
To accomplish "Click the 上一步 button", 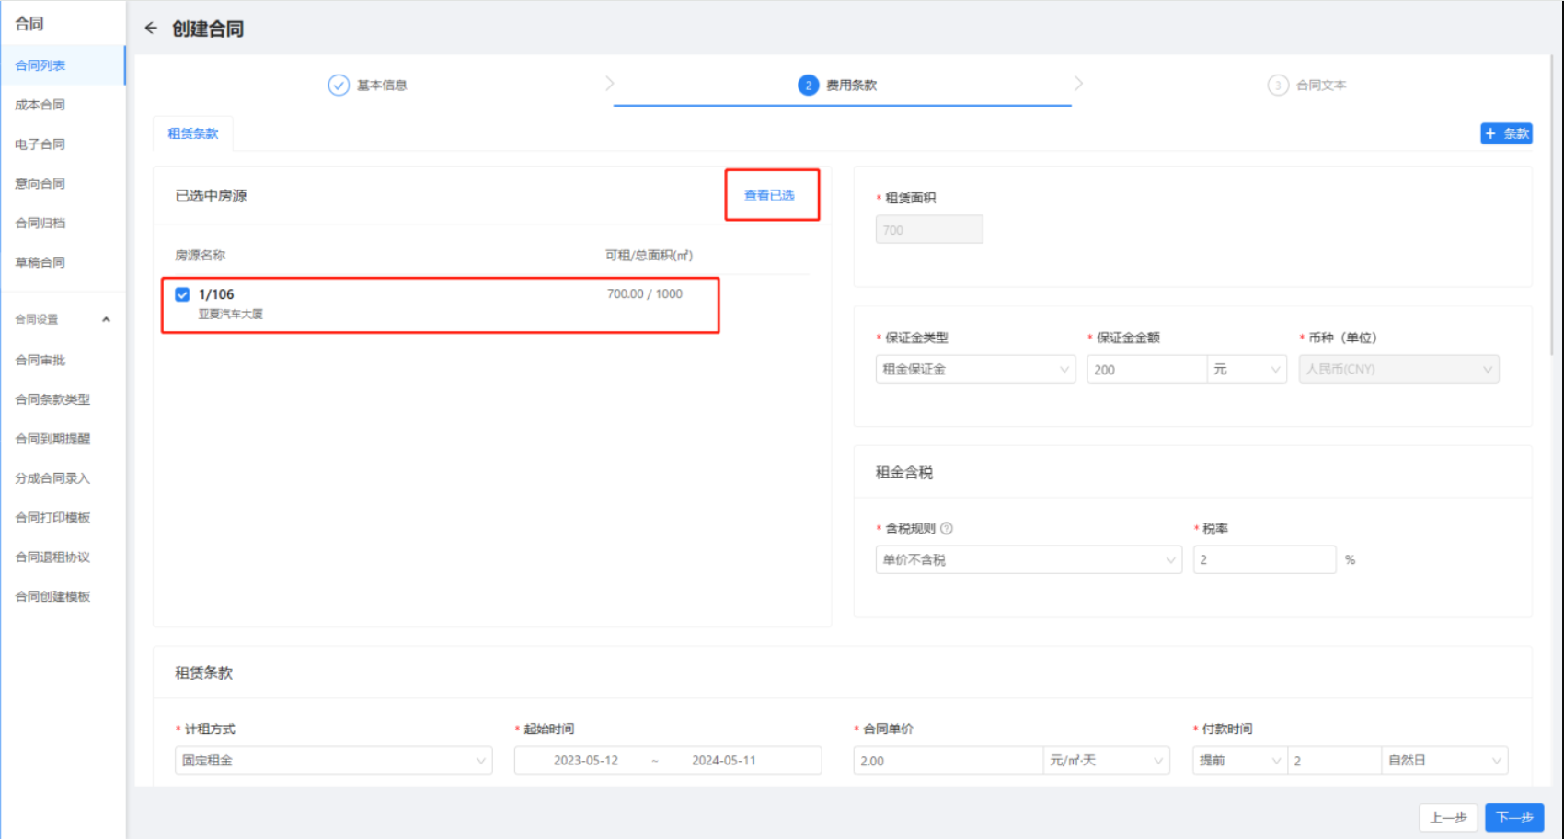I will (1447, 818).
